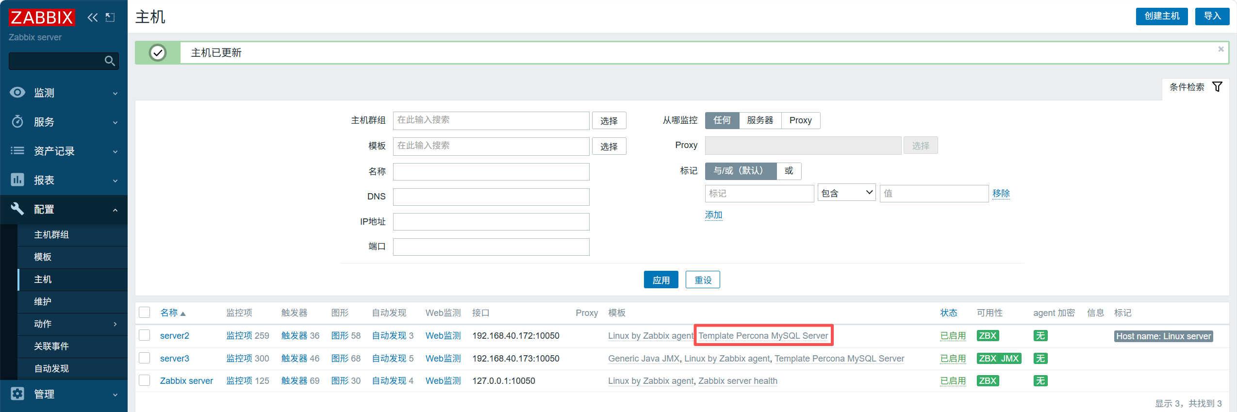Click the 应用 filter button
The image size is (1237, 412).
tap(661, 280)
